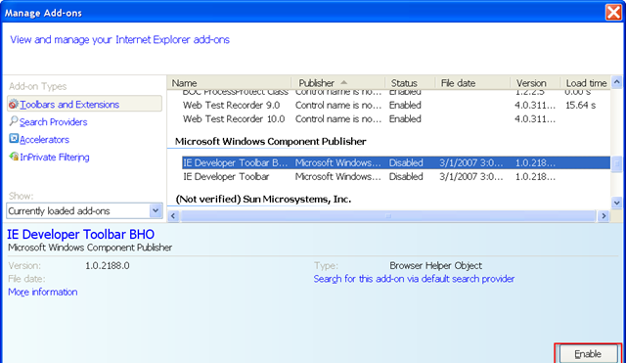
Task: Click Search for this add-on via default search provider
Action: tap(414, 279)
